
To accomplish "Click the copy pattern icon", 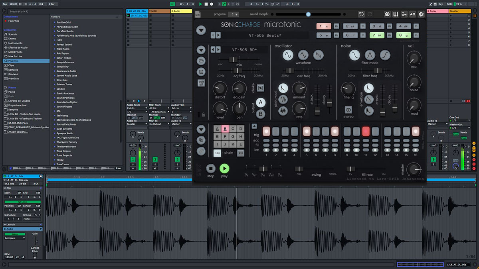I will [x=201, y=140].
